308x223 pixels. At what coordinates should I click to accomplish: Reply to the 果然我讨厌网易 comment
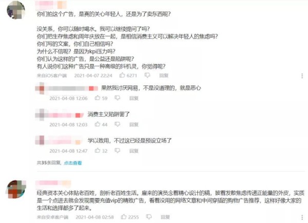pos(134,98)
